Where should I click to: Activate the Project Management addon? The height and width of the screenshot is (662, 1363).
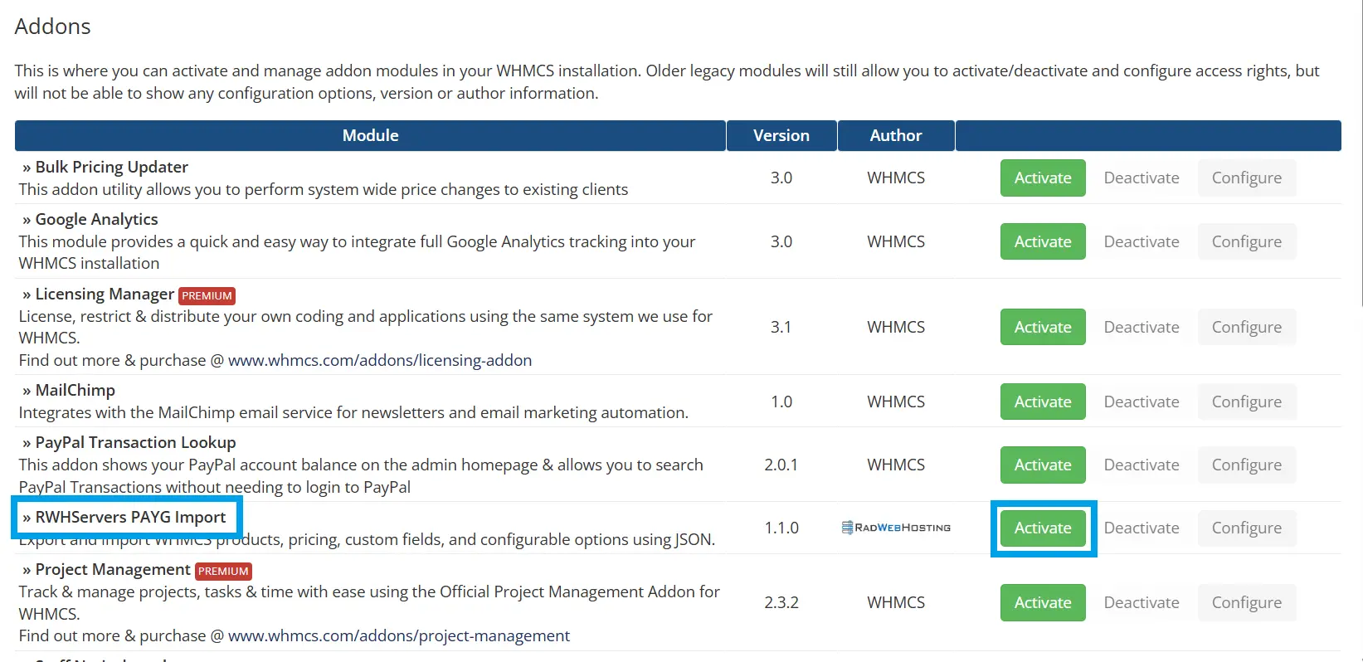(1043, 602)
